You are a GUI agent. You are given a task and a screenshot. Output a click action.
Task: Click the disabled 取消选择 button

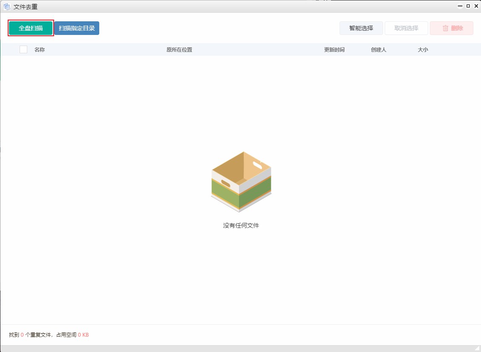(406, 28)
